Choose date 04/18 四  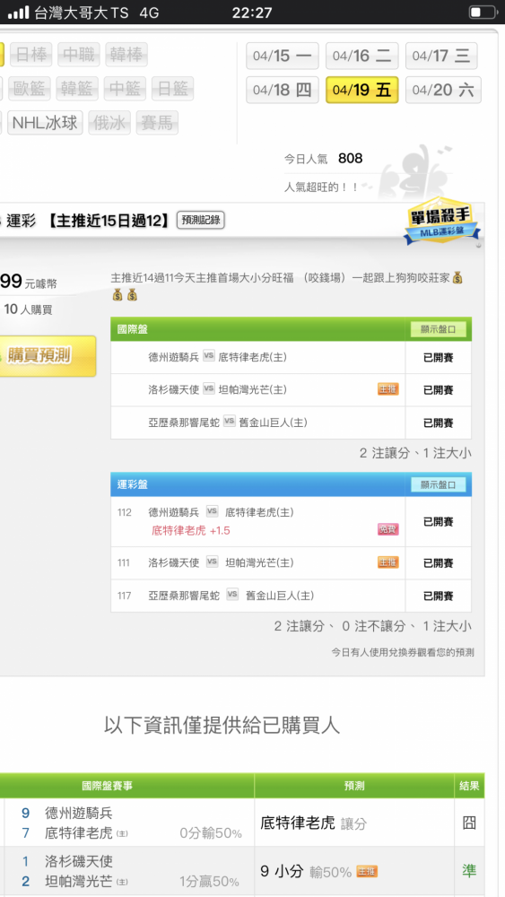pyautogui.click(x=283, y=90)
